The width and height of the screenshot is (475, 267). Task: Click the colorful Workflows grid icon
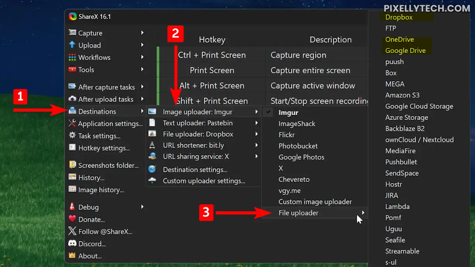pyautogui.click(x=72, y=57)
